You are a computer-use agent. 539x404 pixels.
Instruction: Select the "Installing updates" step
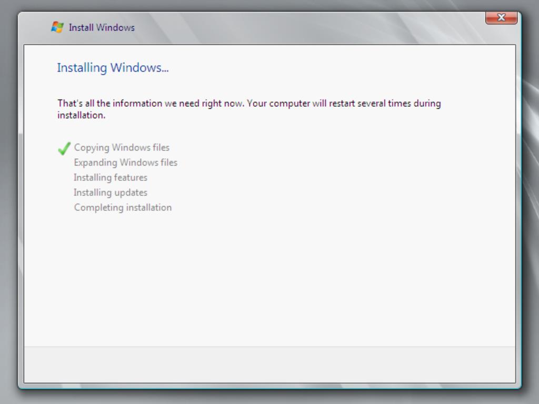click(x=111, y=193)
